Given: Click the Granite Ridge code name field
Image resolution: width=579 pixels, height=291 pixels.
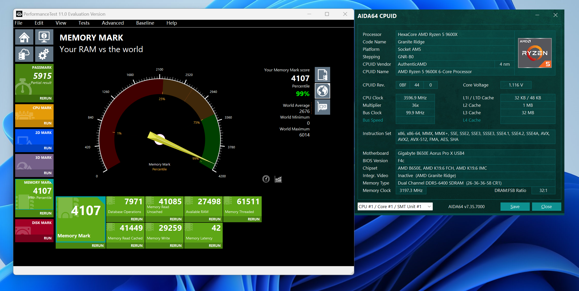Looking at the screenshot, I should (455, 42).
